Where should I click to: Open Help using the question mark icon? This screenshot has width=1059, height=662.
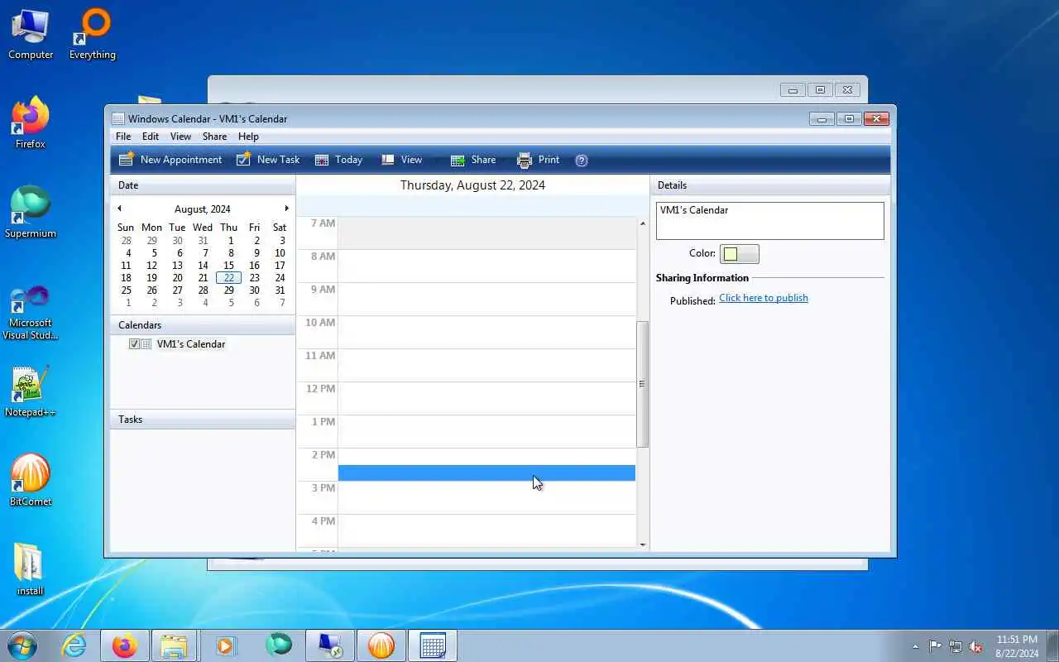[x=582, y=161]
